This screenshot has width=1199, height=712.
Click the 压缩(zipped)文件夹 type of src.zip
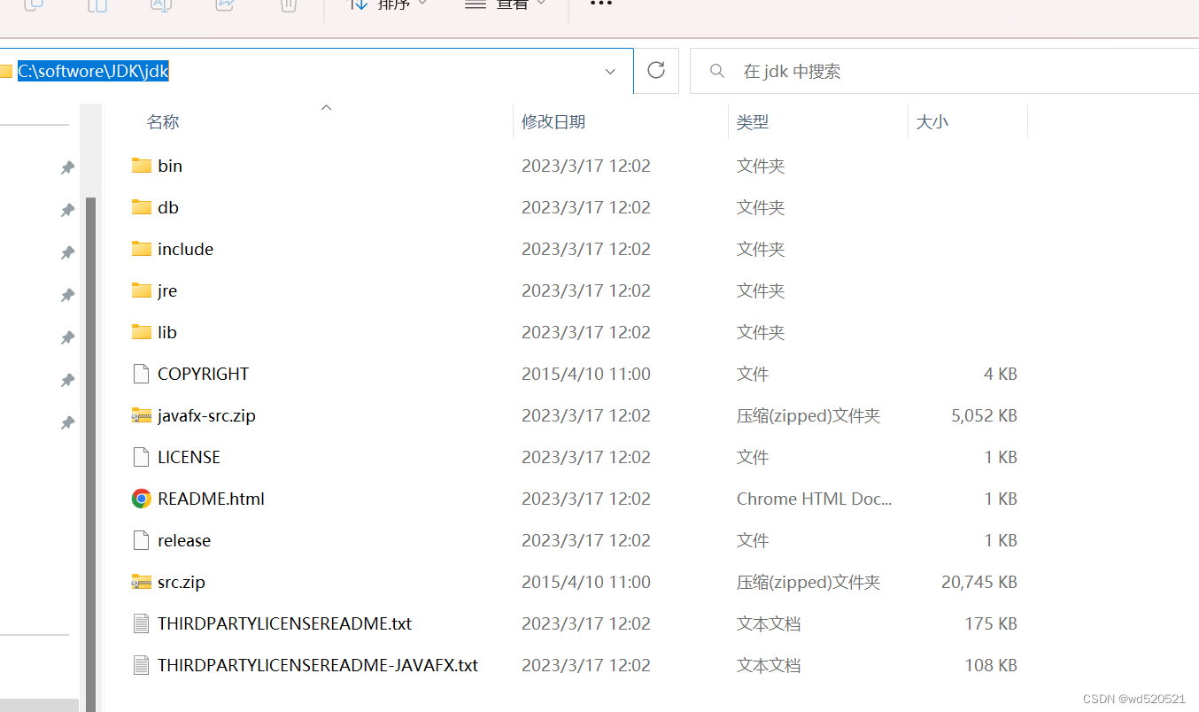point(808,582)
